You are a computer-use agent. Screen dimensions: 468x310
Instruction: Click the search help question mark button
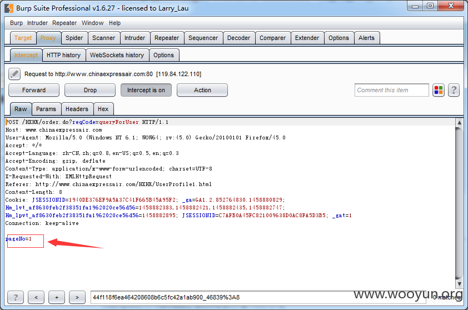[16, 297]
